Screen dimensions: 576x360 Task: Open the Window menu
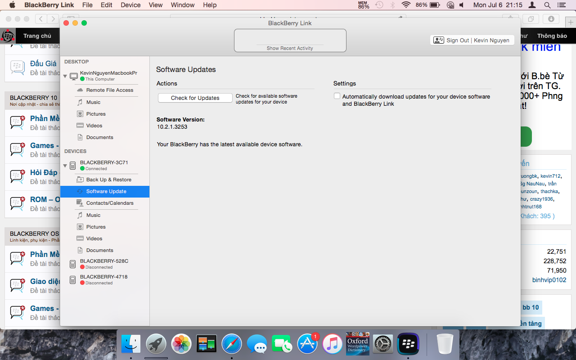coord(183,5)
